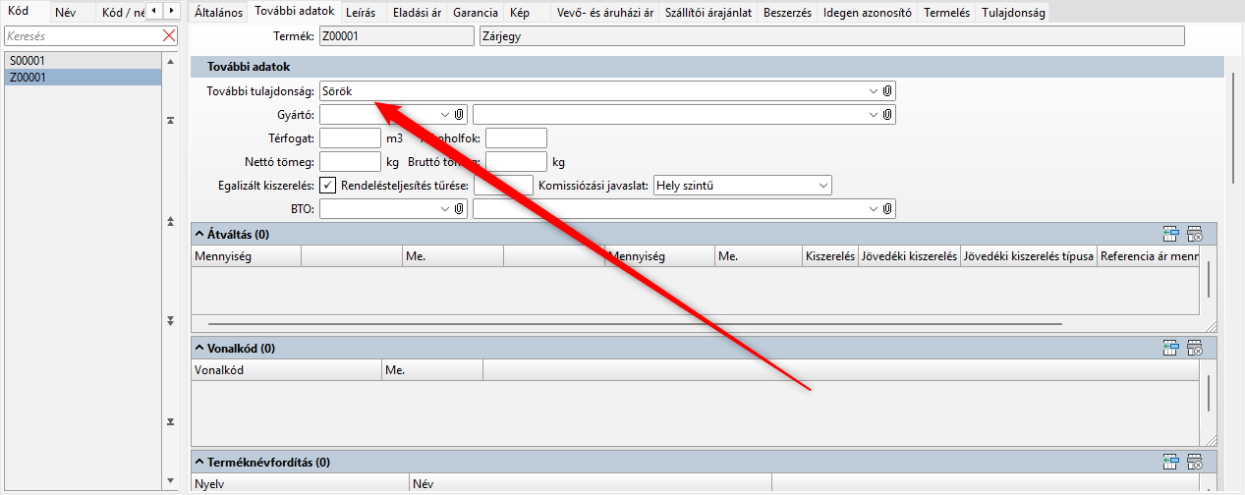
Task: Select the Kód list tab
Action: [25, 12]
